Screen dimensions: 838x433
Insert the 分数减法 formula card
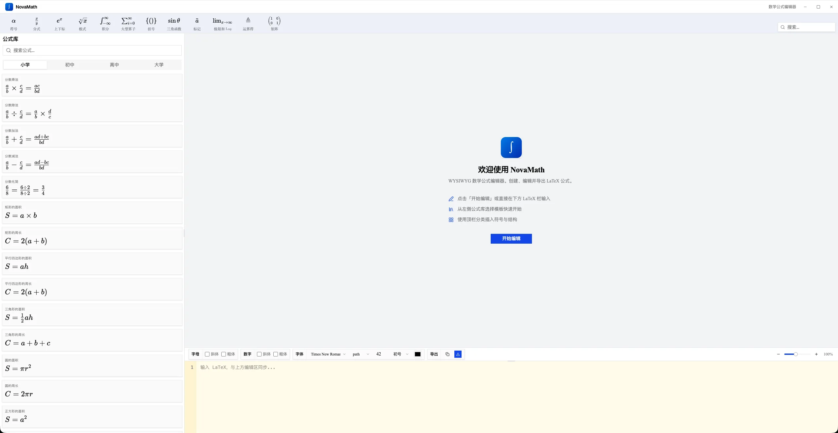click(x=92, y=162)
